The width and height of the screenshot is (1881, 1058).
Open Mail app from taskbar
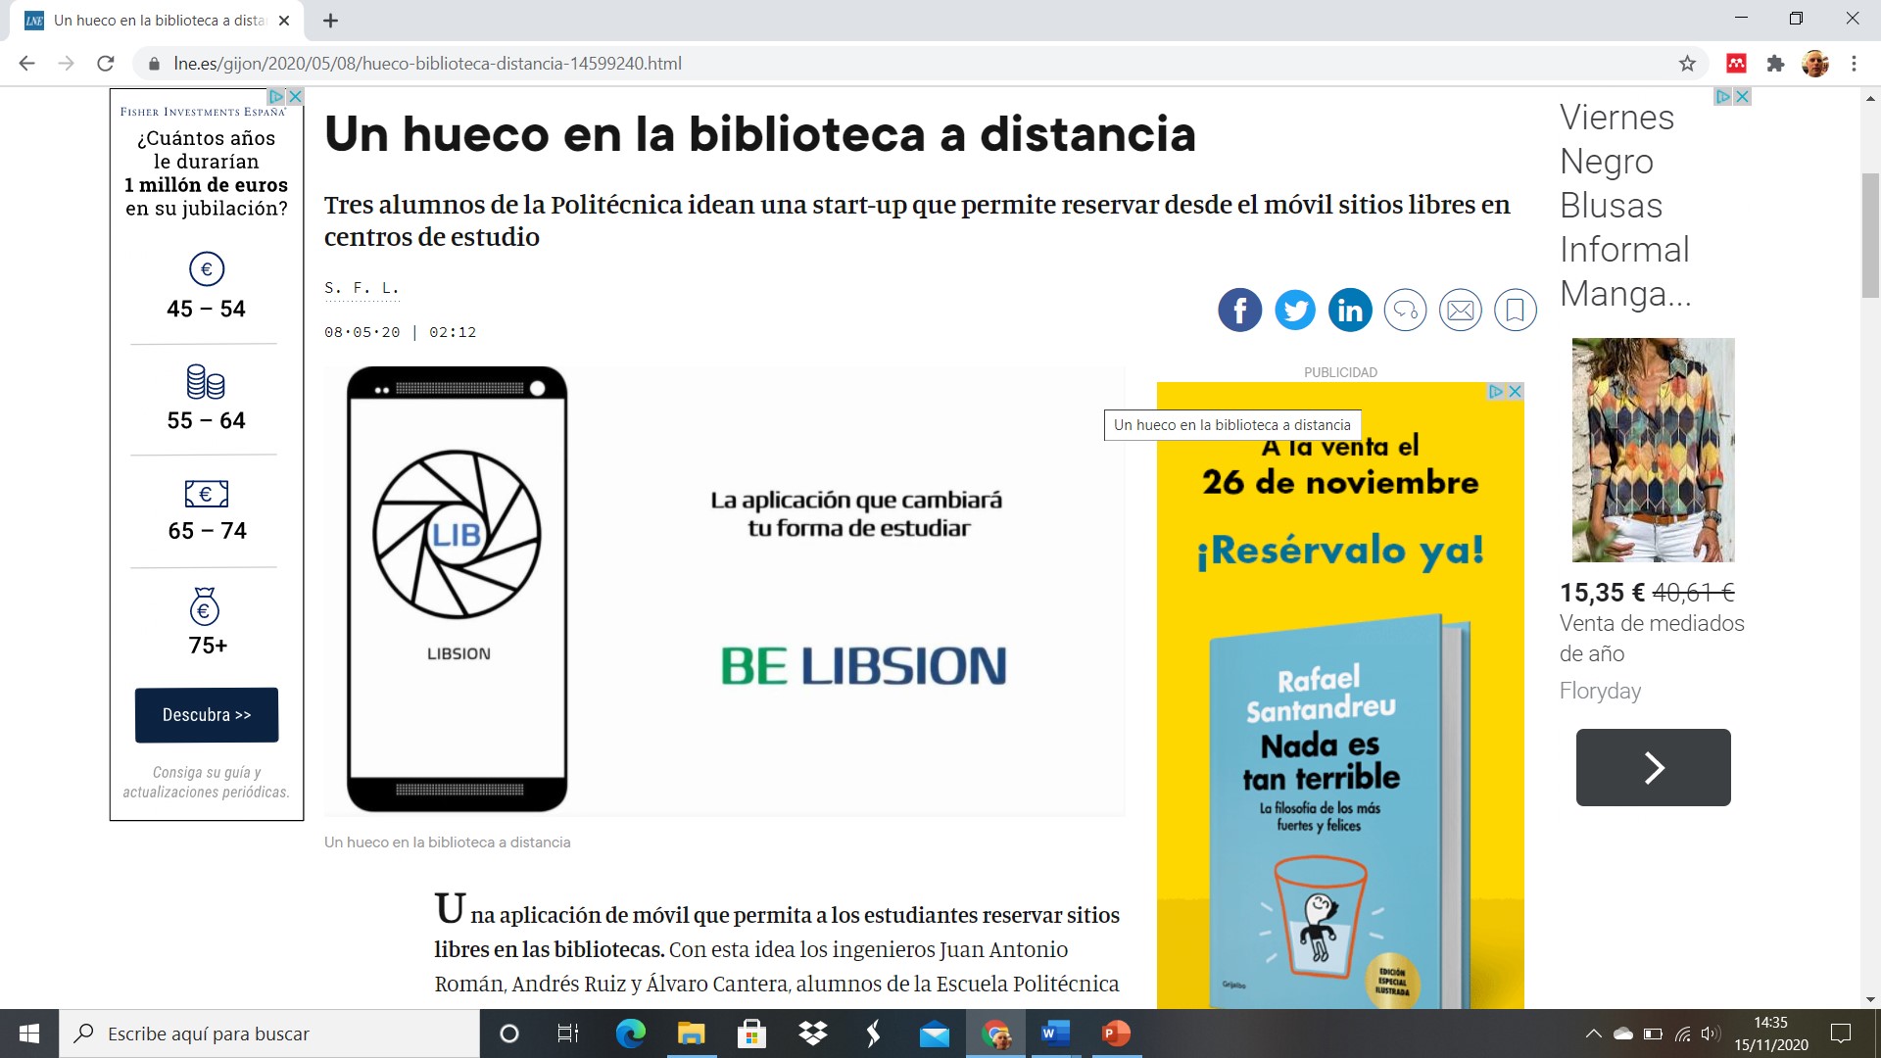[x=934, y=1034]
